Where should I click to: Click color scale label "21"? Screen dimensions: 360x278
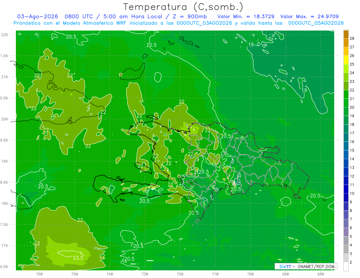pyautogui.click(x=352, y=99)
